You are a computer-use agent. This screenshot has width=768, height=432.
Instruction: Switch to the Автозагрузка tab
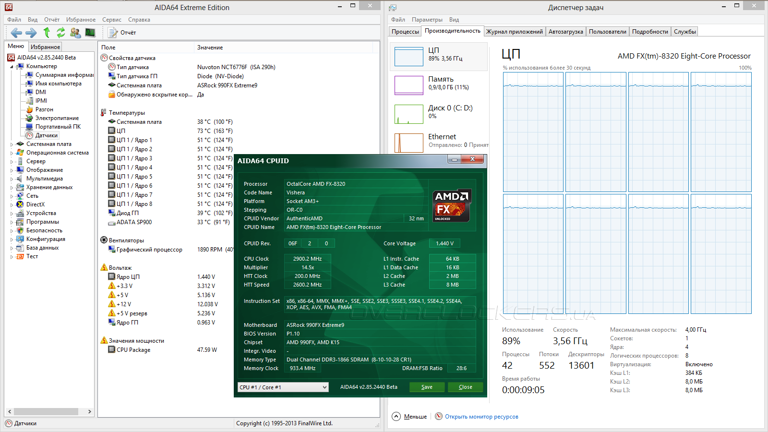point(565,32)
